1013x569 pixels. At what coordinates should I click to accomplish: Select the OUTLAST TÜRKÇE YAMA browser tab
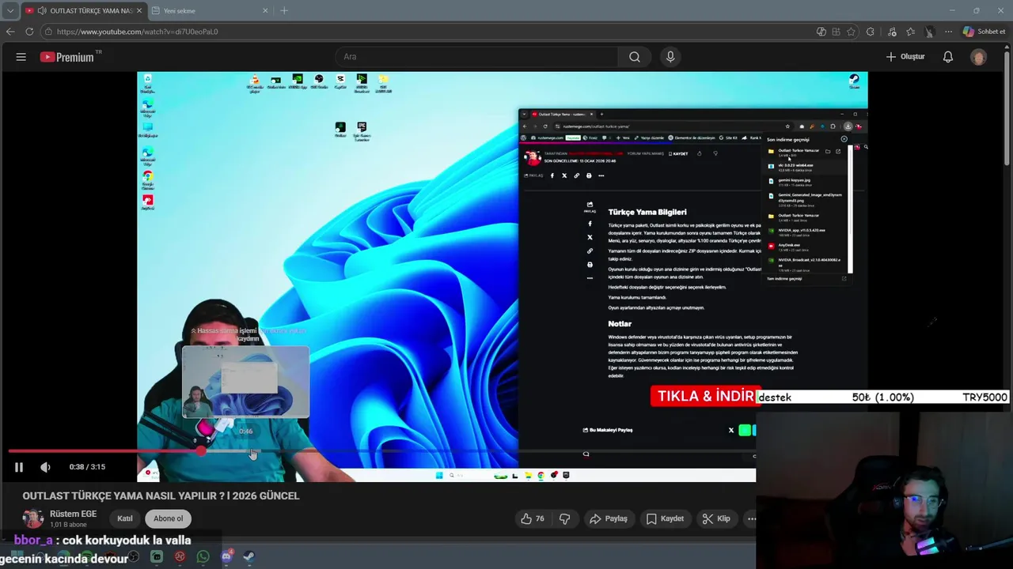pos(84,10)
